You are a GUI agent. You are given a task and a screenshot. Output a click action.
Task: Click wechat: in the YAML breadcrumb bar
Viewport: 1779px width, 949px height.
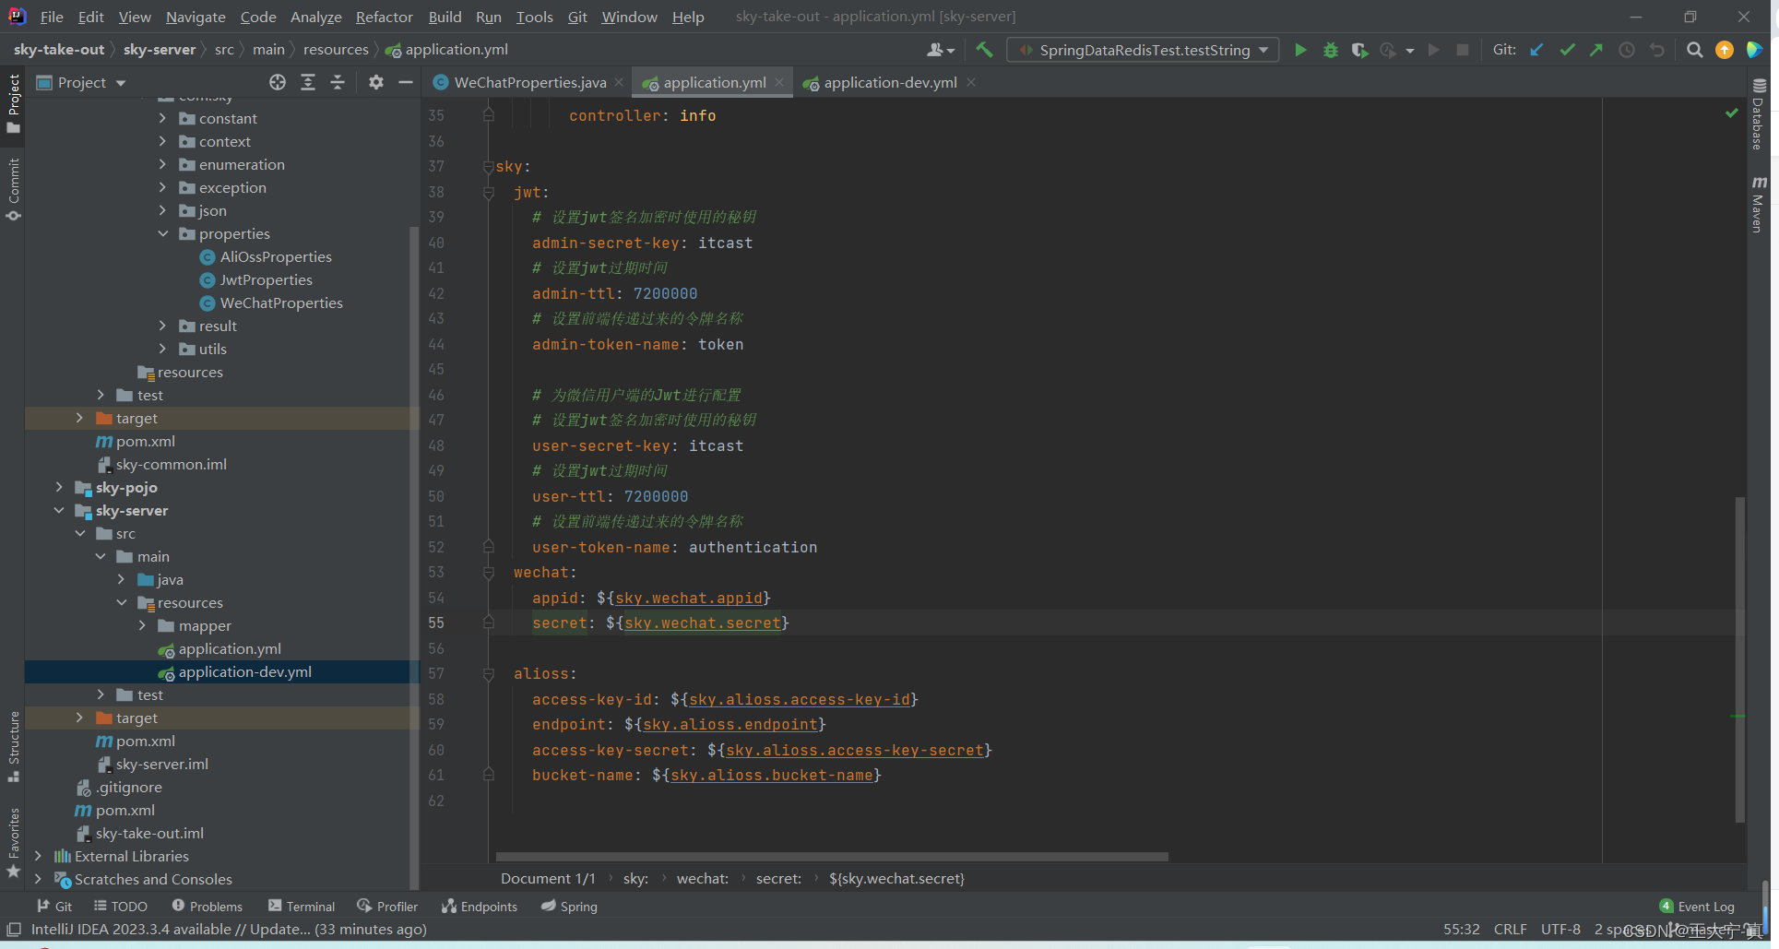(x=703, y=879)
